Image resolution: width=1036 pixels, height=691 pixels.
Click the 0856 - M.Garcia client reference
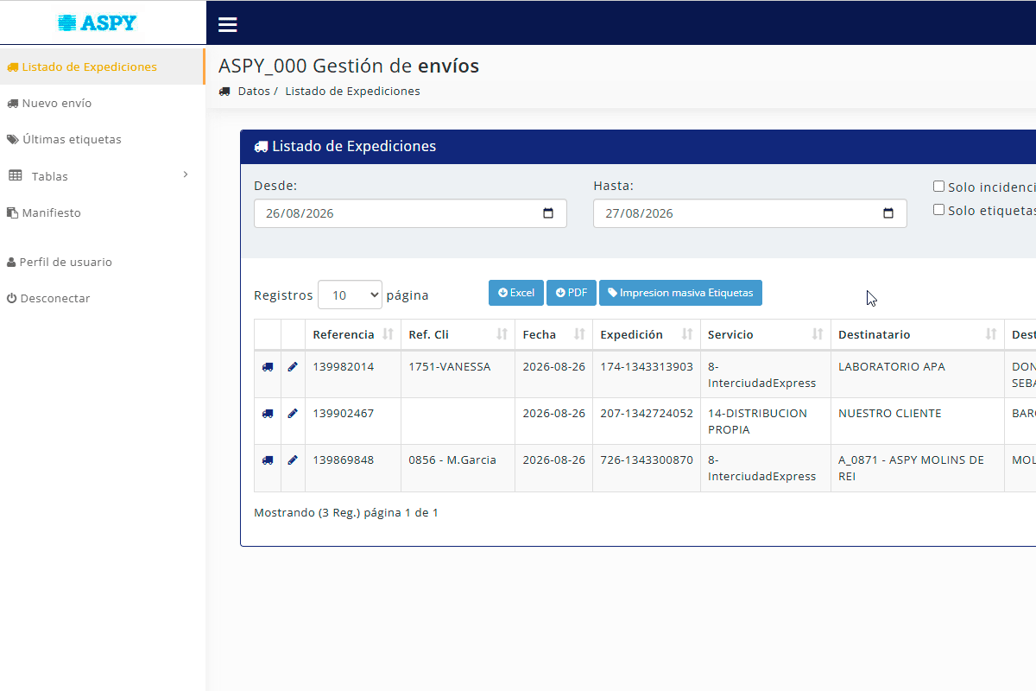tap(452, 460)
